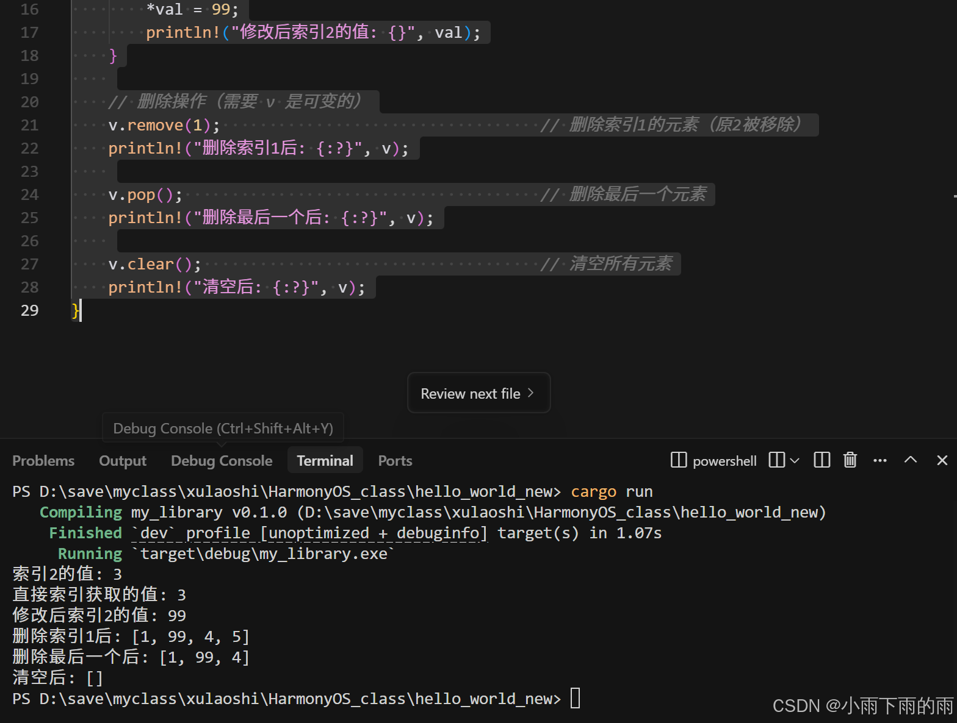The image size is (957, 723).
Task: Click line number 24 in the gutter
Action: coord(29,194)
